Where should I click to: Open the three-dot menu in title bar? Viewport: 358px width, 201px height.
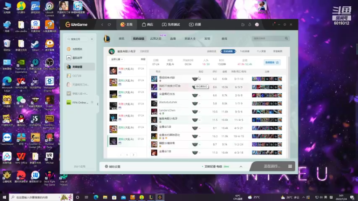(x=273, y=25)
